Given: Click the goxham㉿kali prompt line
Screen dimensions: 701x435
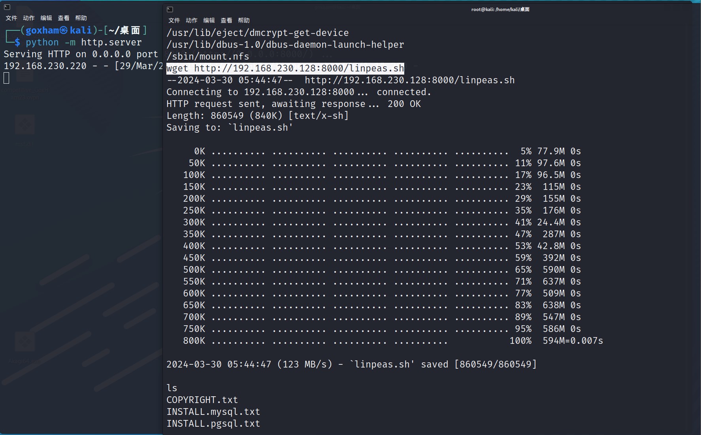Looking at the screenshot, I should click(76, 30).
